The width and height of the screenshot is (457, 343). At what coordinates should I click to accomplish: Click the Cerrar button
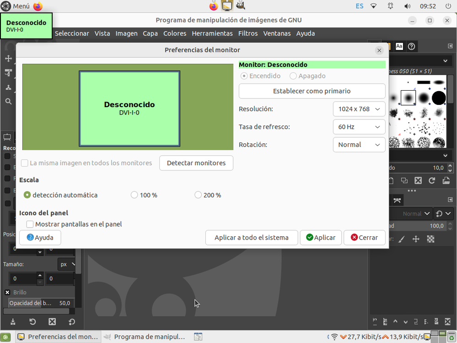pos(364,237)
